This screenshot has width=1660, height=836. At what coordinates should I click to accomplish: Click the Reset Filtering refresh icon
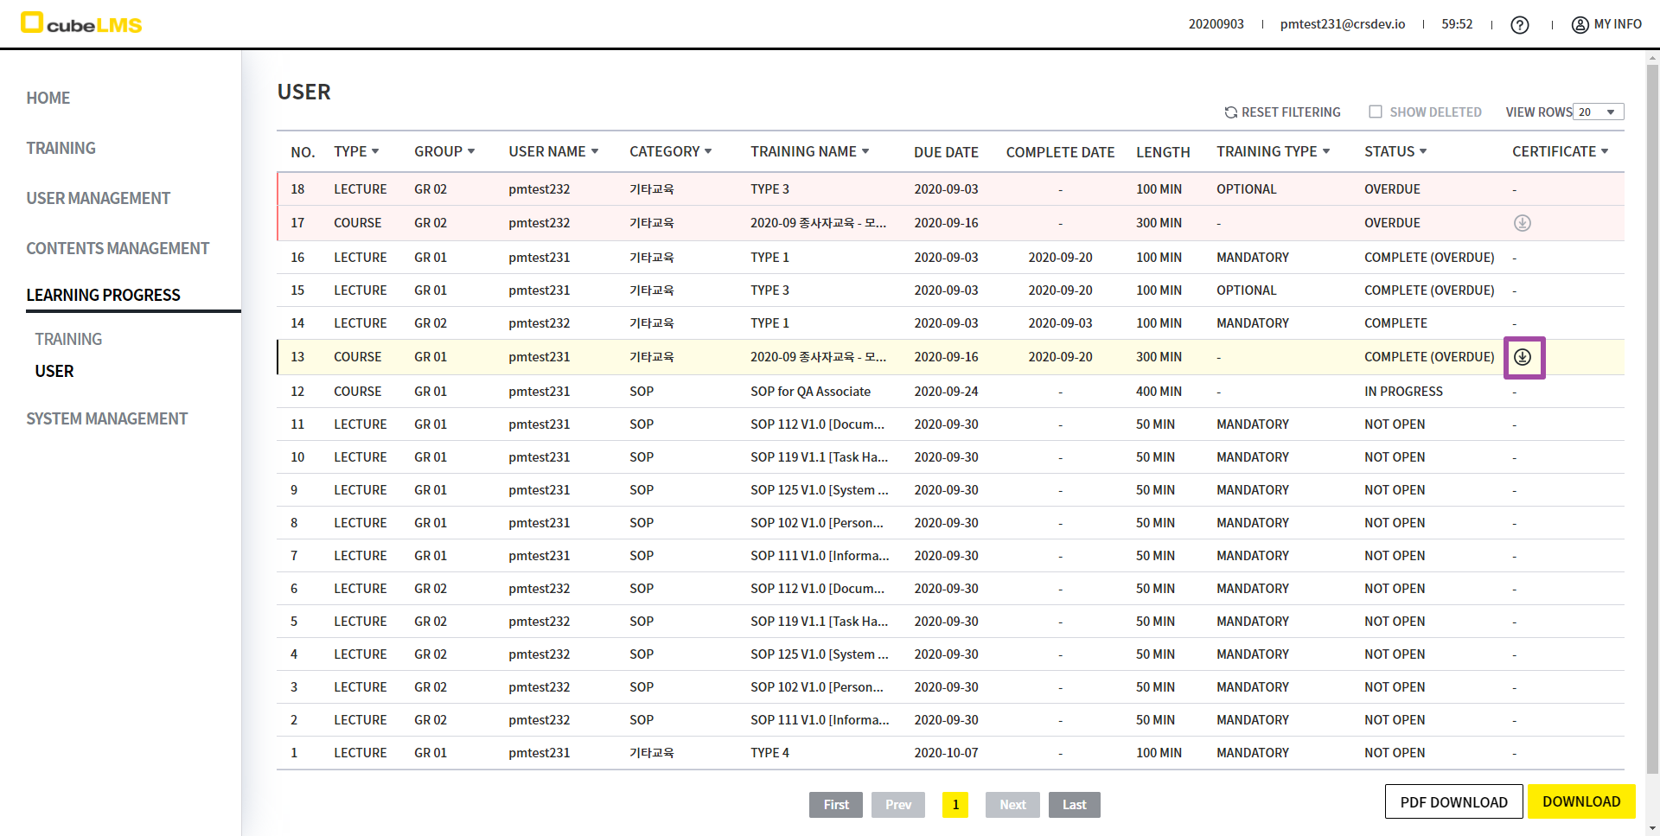(1230, 112)
